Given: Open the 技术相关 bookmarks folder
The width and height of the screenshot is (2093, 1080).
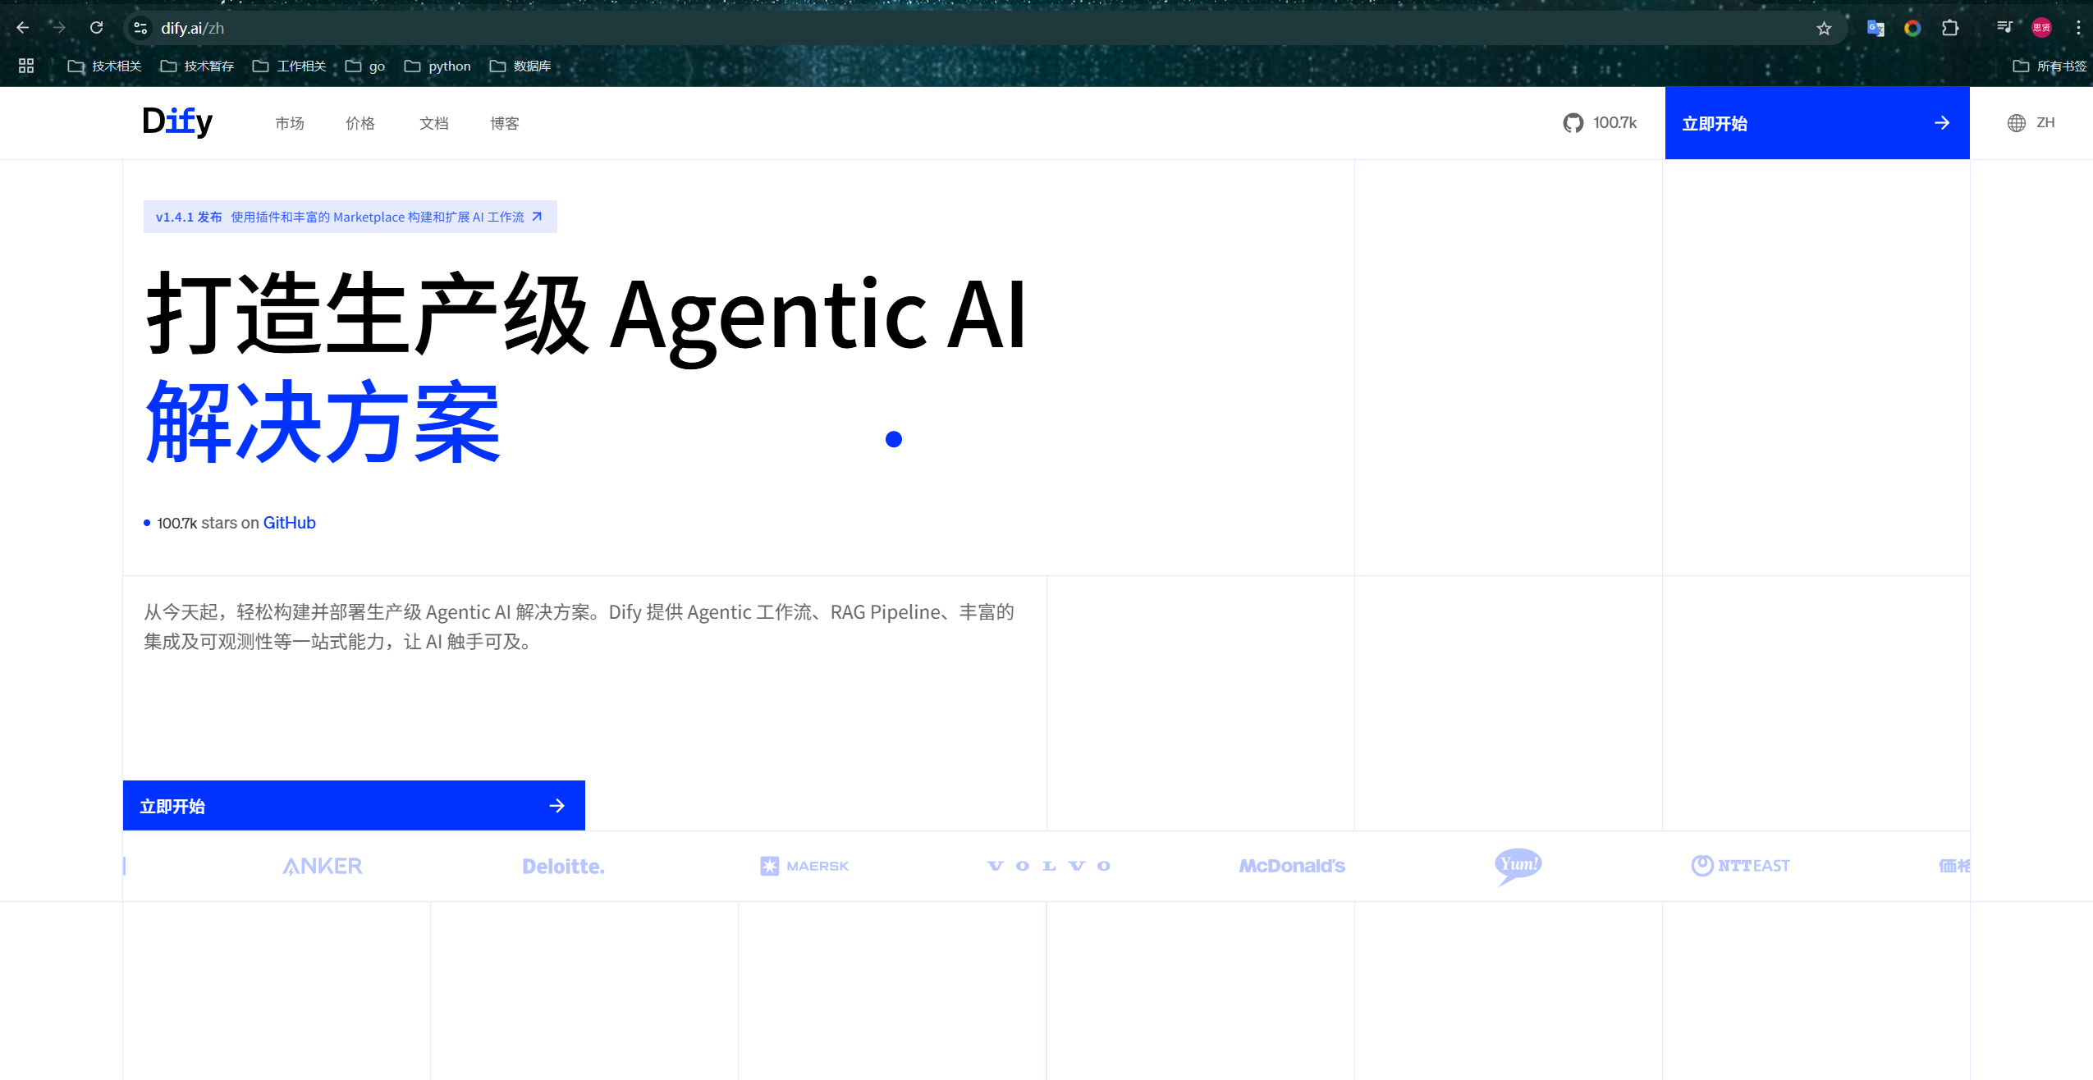Looking at the screenshot, I should pyautogui.click(x=105, y=66).
